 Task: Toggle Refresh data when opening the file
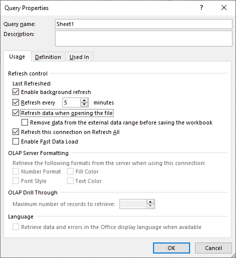click(x=15, y=113)
